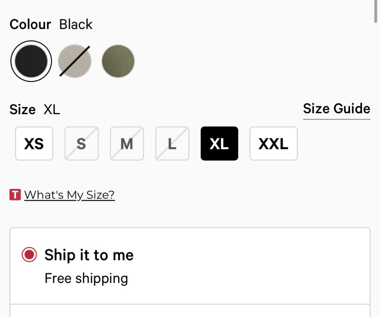This screenshot has width=380, height=317.
Task: Select the Black colour swatch
Action: 31,61
